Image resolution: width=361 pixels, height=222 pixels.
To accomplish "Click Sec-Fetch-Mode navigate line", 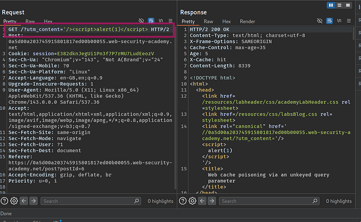I will [45, 139].
